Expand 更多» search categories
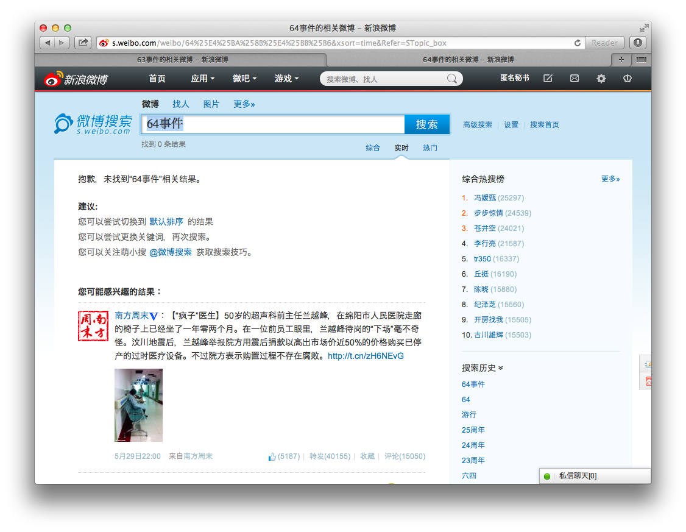Image resolution: width=686 pixels, height=532 pixels. 244,104
